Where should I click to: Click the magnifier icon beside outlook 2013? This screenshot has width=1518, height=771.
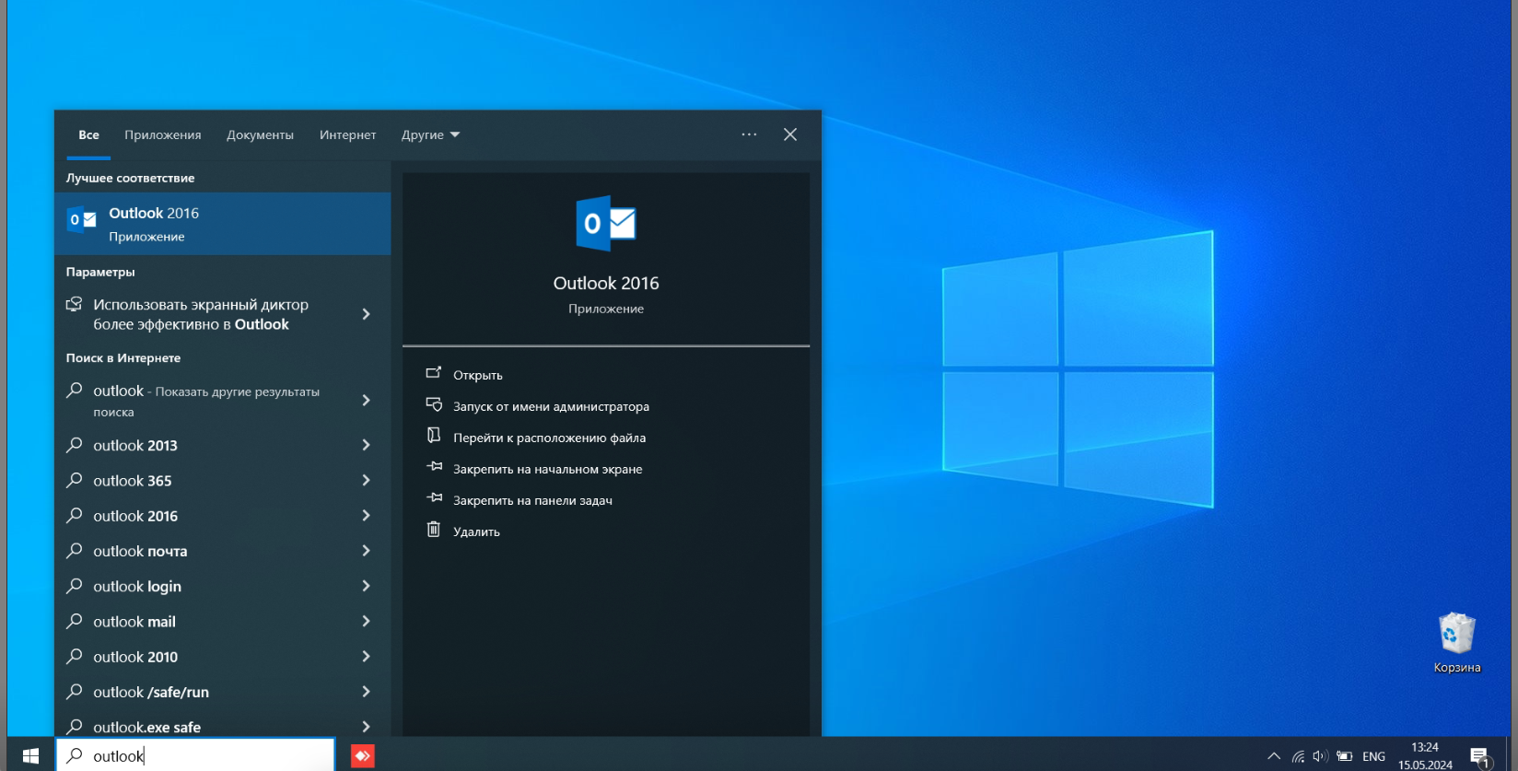(x=75, y=445)
